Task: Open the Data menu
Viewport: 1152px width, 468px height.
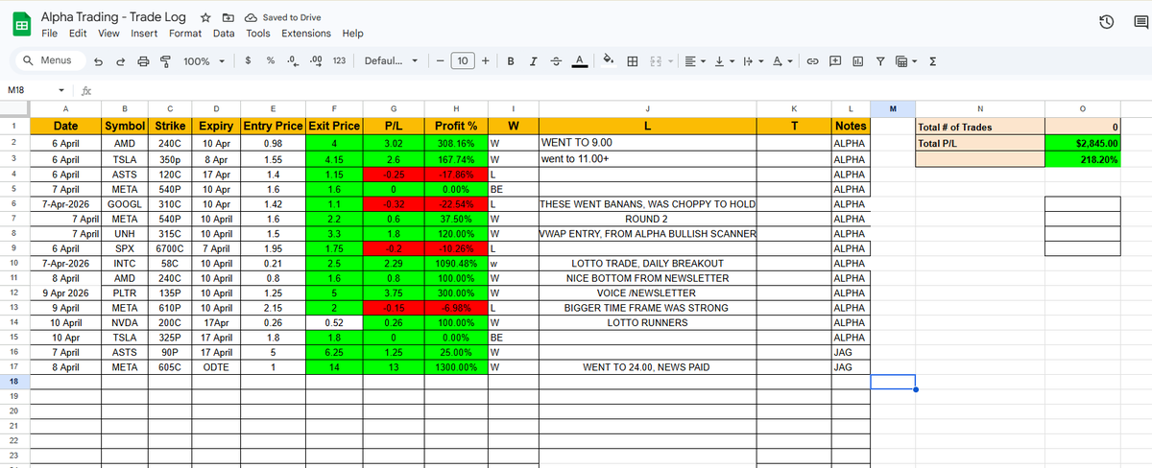Action: [224, 33]
